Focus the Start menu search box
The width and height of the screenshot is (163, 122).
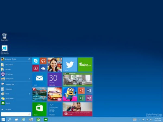[x=16, y=114]
